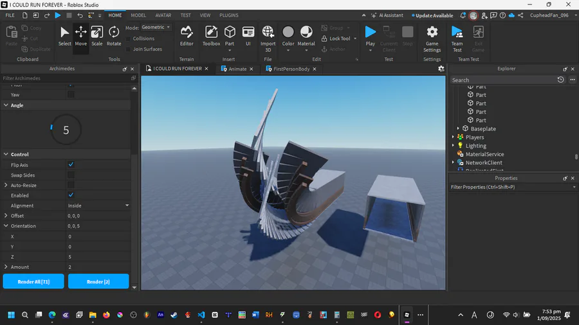This screenshot has height=325, width=579.
Task: Choose the Scale tool
Action: click(x=96, y=36)
